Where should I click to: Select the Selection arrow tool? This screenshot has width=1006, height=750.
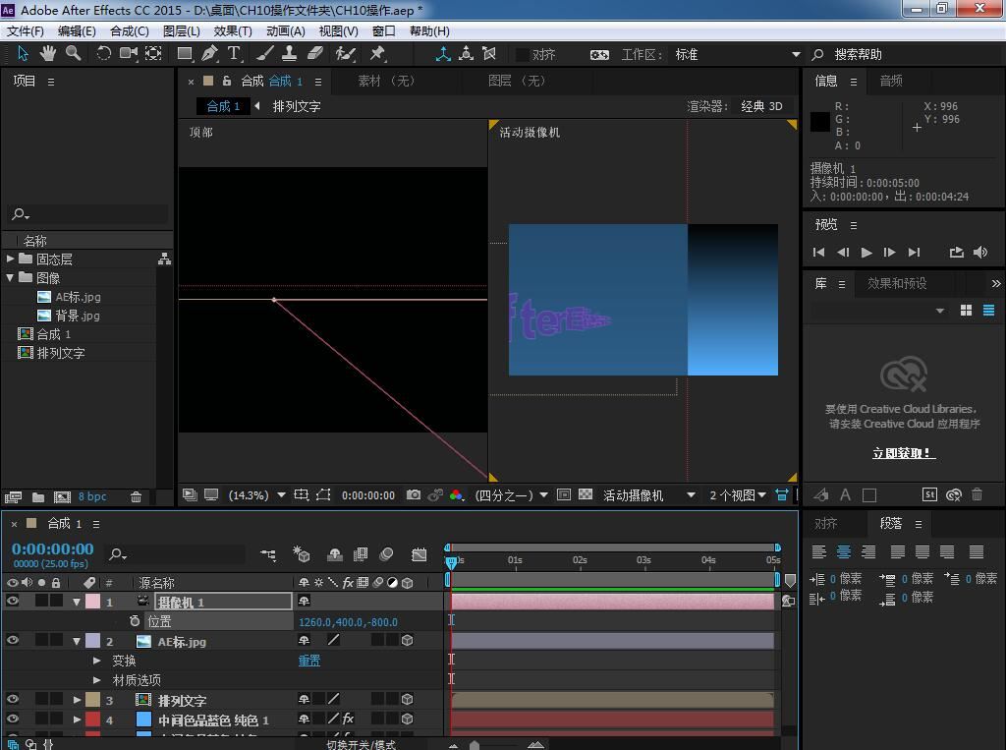click(x=23, y=53)
